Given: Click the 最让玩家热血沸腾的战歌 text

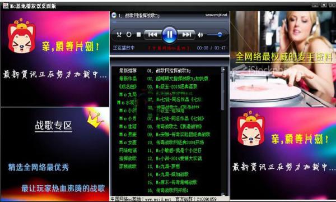Looking at the screenshot, I should click(x=63, y=189).
